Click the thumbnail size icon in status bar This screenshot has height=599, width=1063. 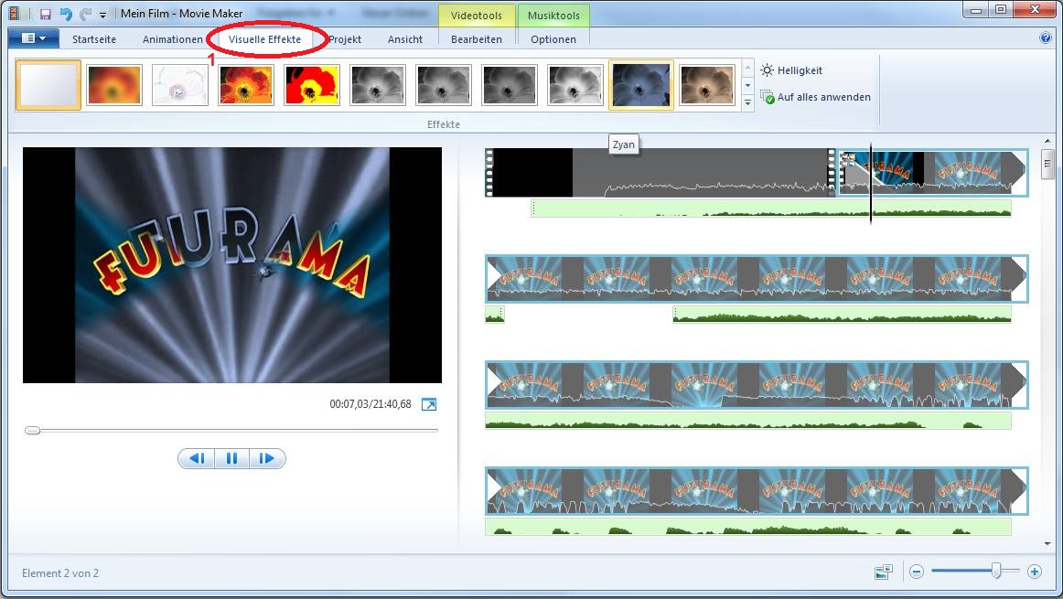point(883,572)
